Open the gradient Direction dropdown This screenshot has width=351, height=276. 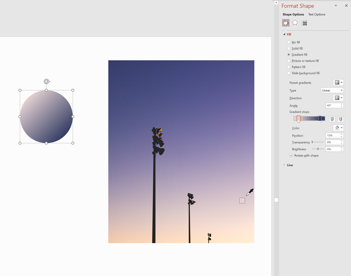338,98
